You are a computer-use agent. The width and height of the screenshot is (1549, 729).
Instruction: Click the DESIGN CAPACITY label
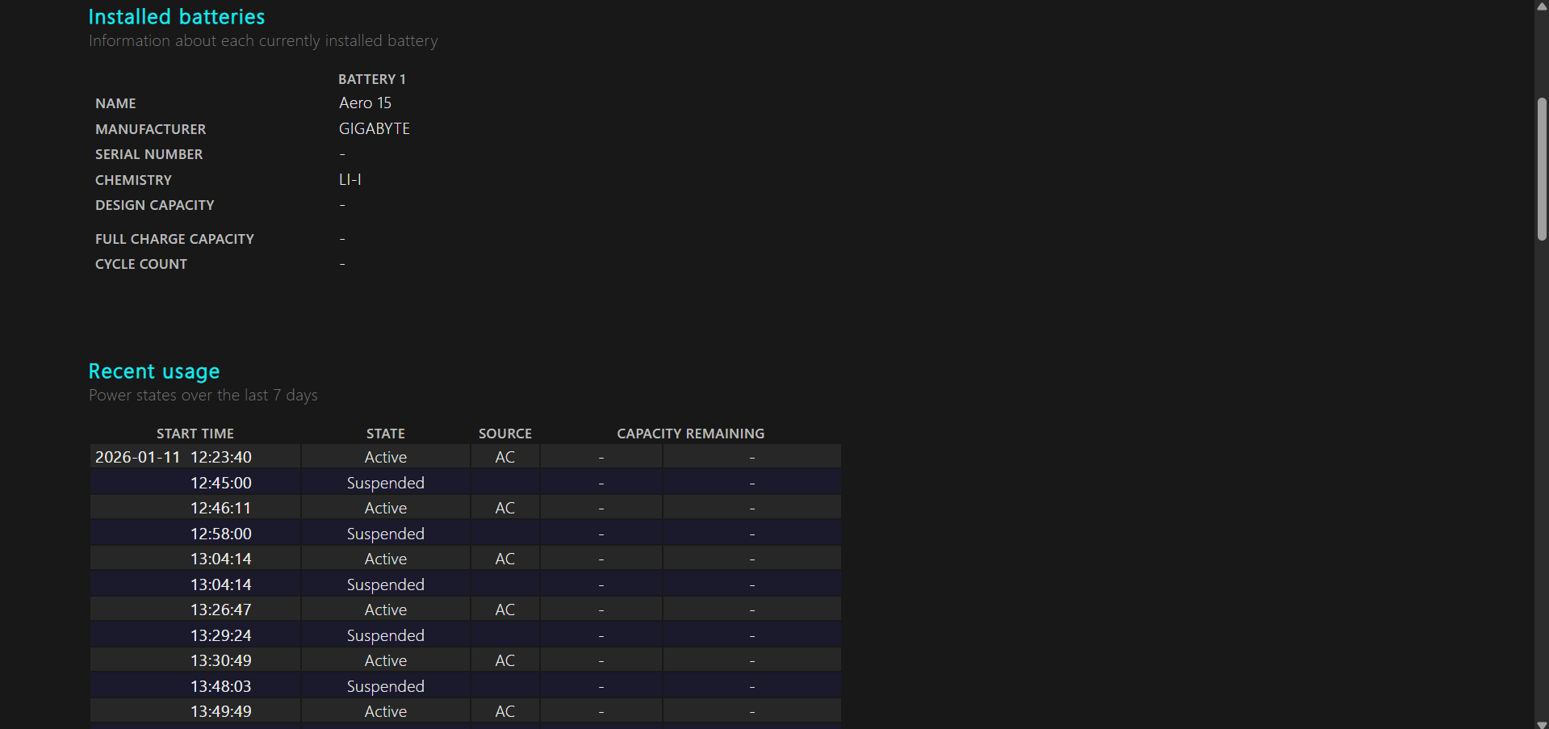pyautogui.click(x=154, y=205)
